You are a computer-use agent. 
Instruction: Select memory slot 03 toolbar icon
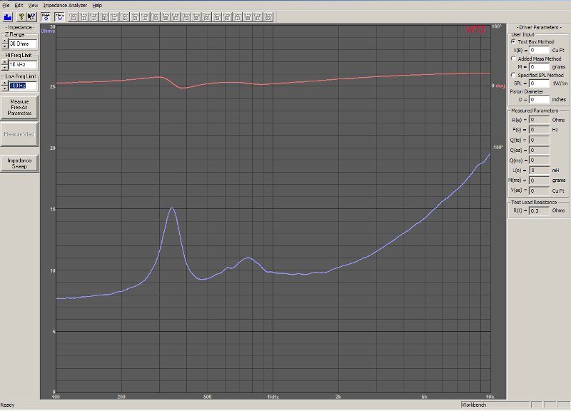click(x=94, y=16)
